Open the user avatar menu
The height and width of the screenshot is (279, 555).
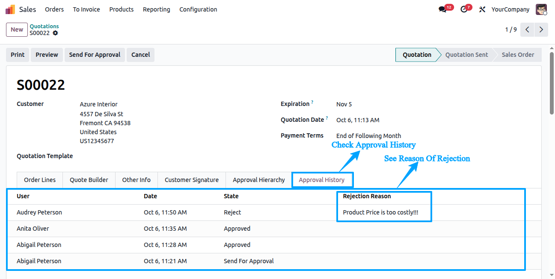pyautogui.click(x=541, y=9)
